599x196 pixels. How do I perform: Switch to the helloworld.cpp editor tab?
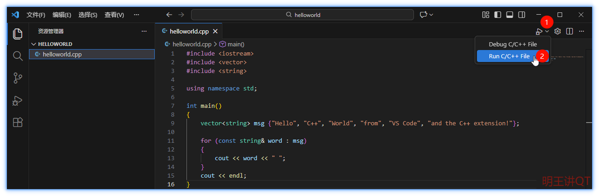[x=189, y=31]
